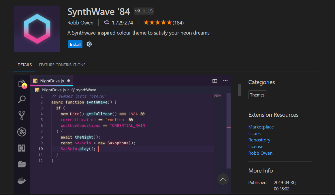Open the License resource link

256,147
